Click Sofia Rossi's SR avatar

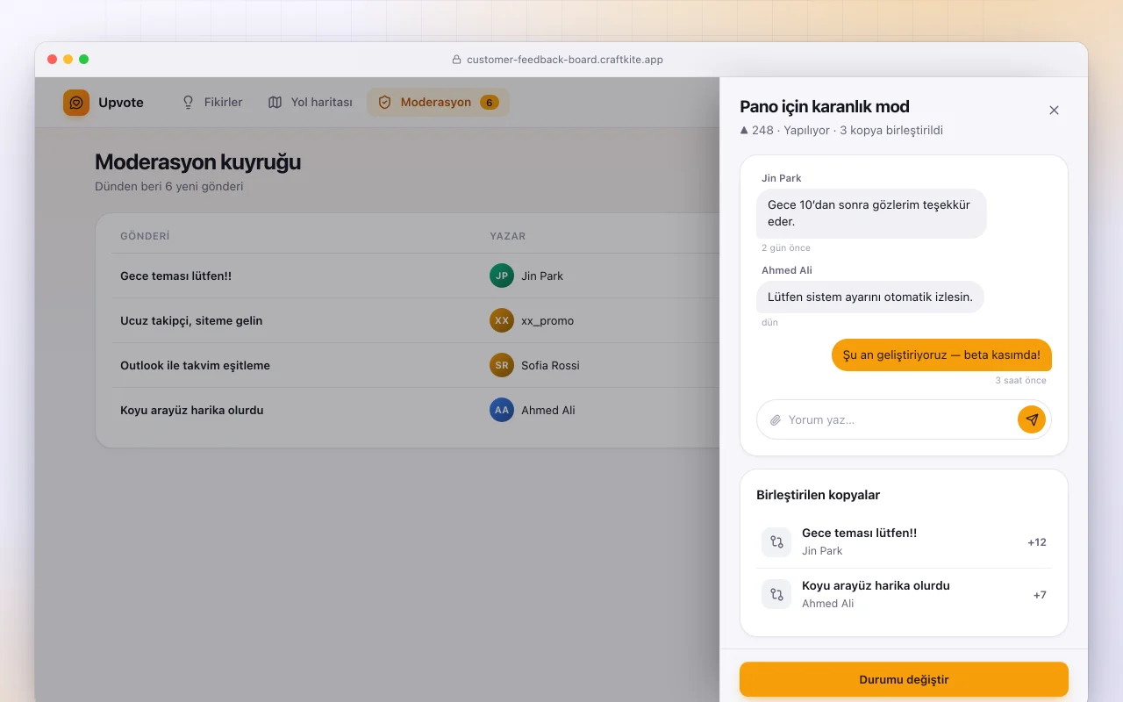point(502,365)
